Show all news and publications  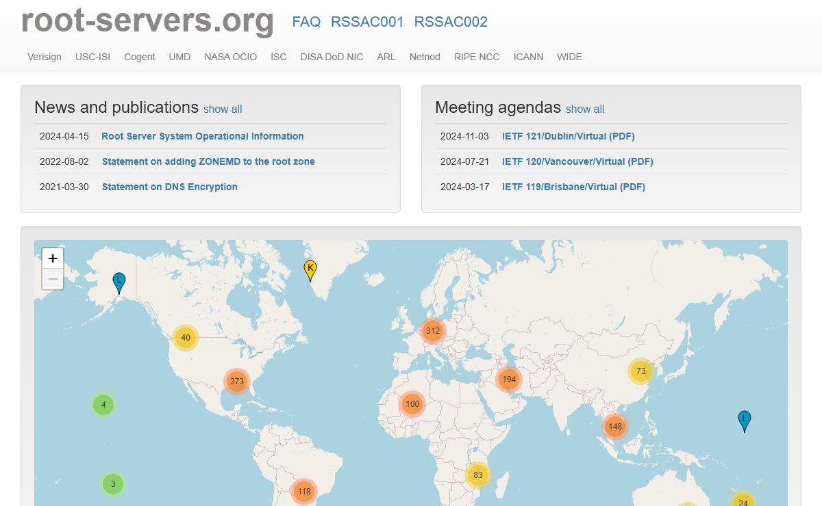[223, 109]
